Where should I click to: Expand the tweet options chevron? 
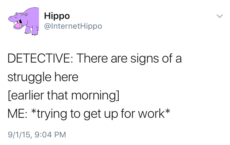(220, 16)
